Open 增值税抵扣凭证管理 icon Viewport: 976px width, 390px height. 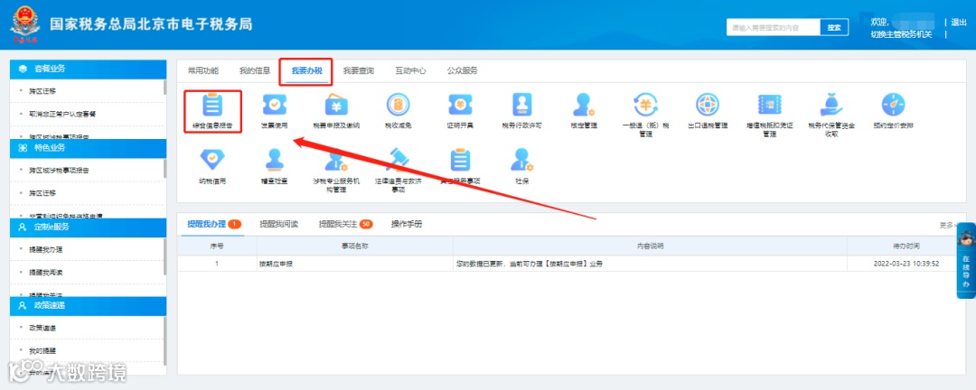[769, 105]
